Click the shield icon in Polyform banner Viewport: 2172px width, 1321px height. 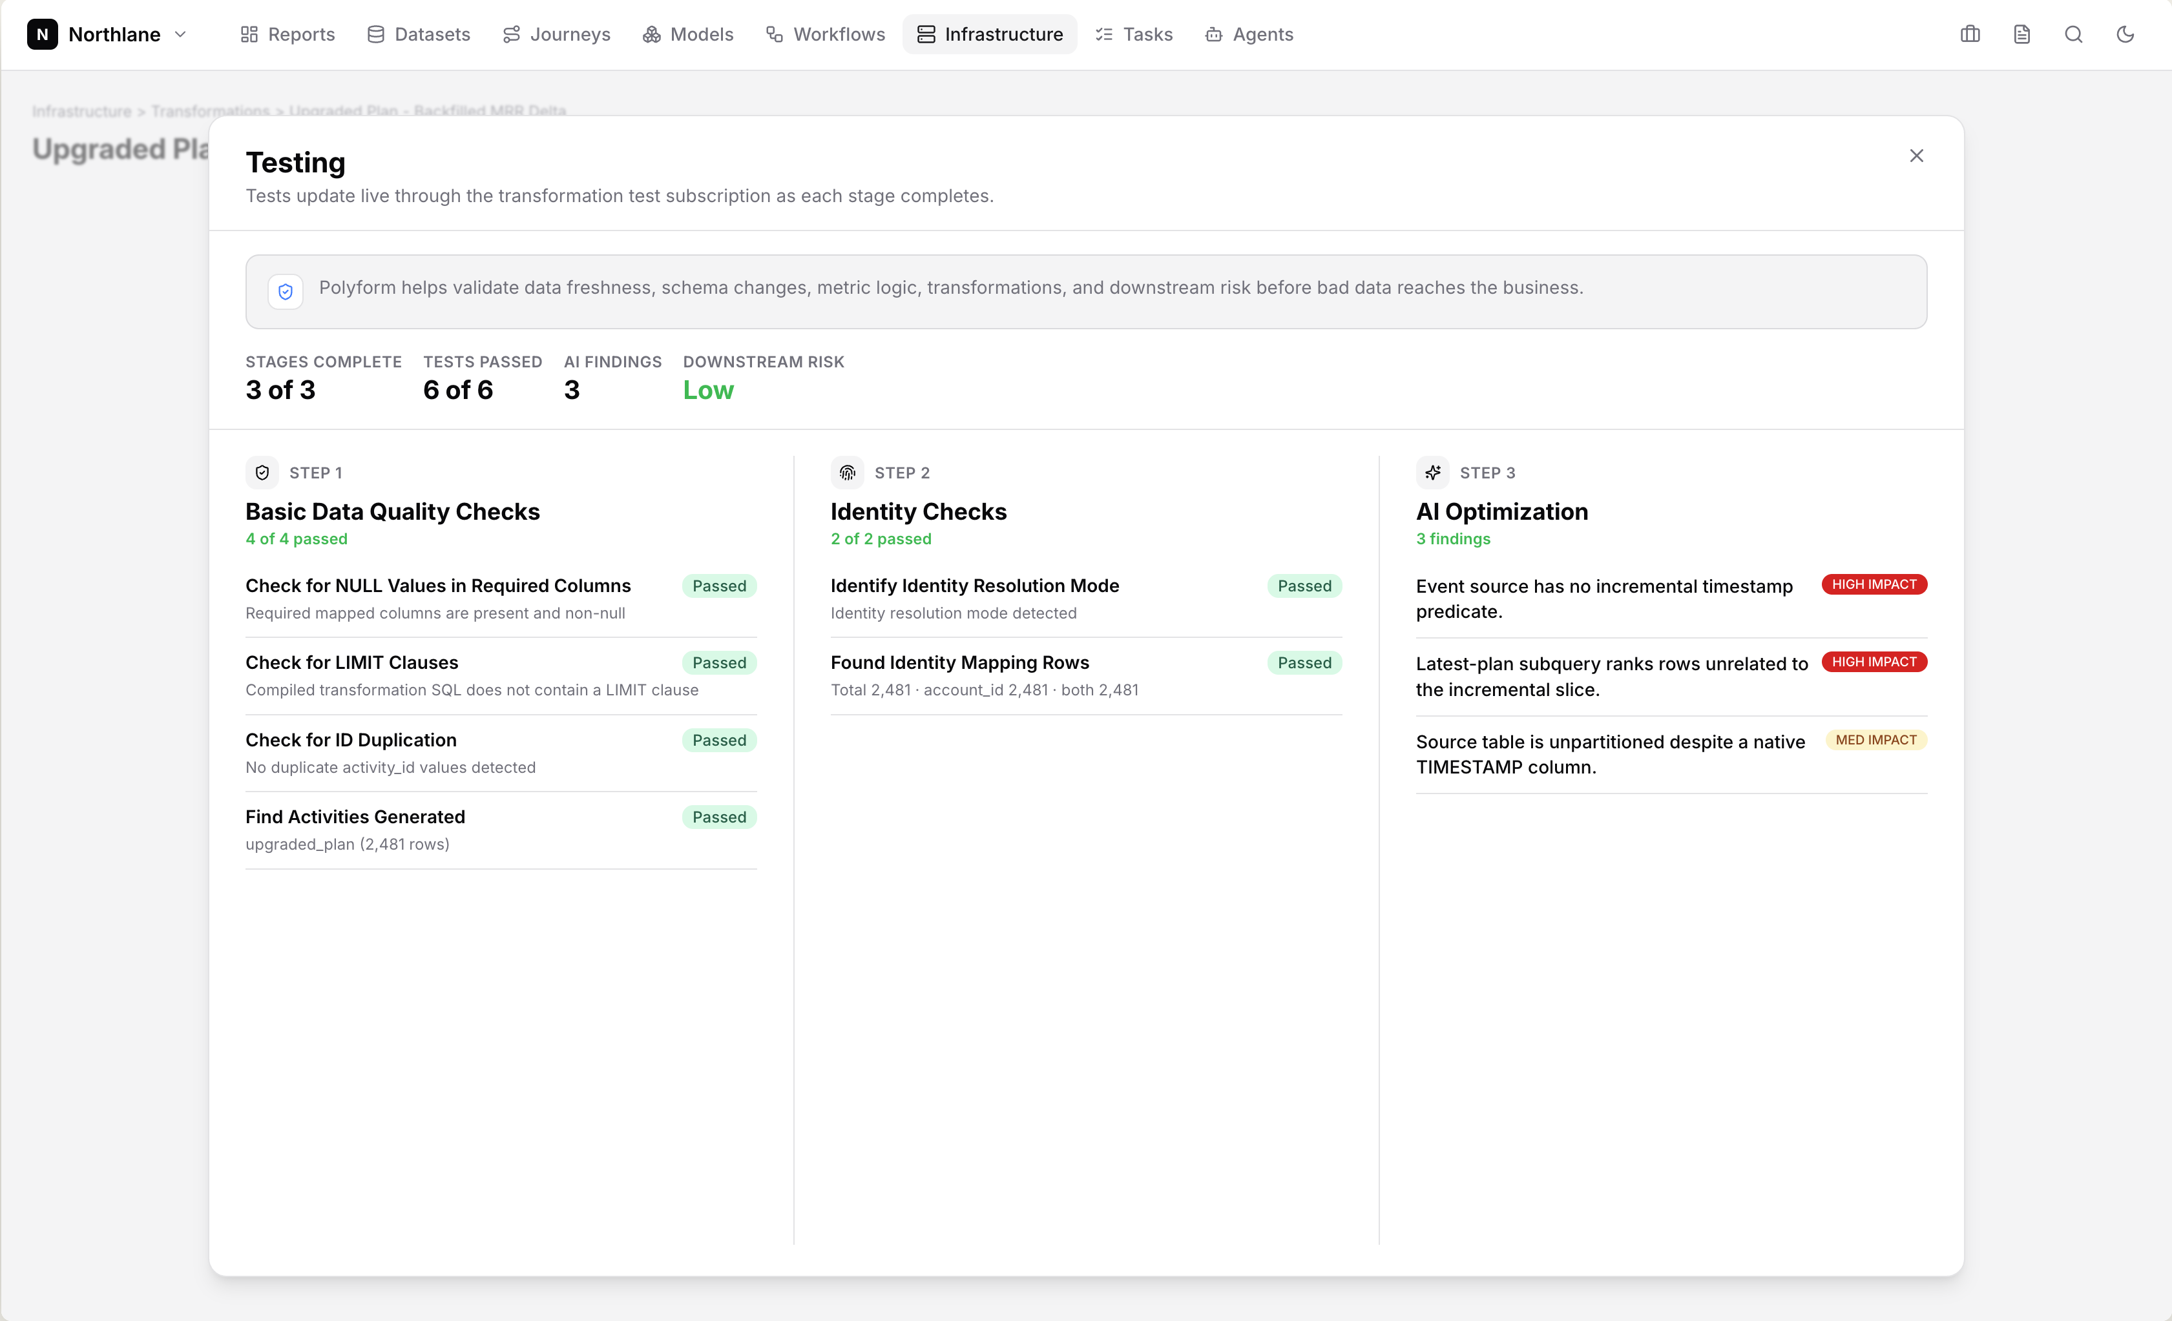(x=286, y=291)
